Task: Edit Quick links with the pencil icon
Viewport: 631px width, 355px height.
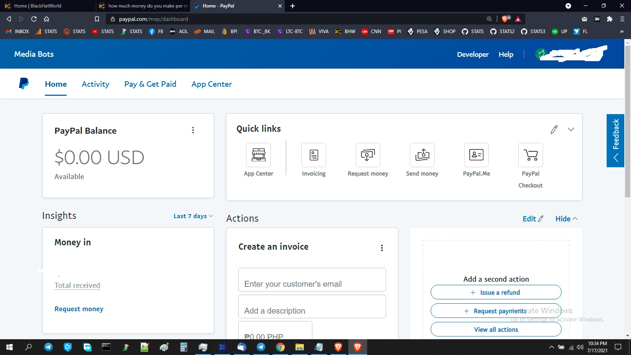Action: click(554, 129)
